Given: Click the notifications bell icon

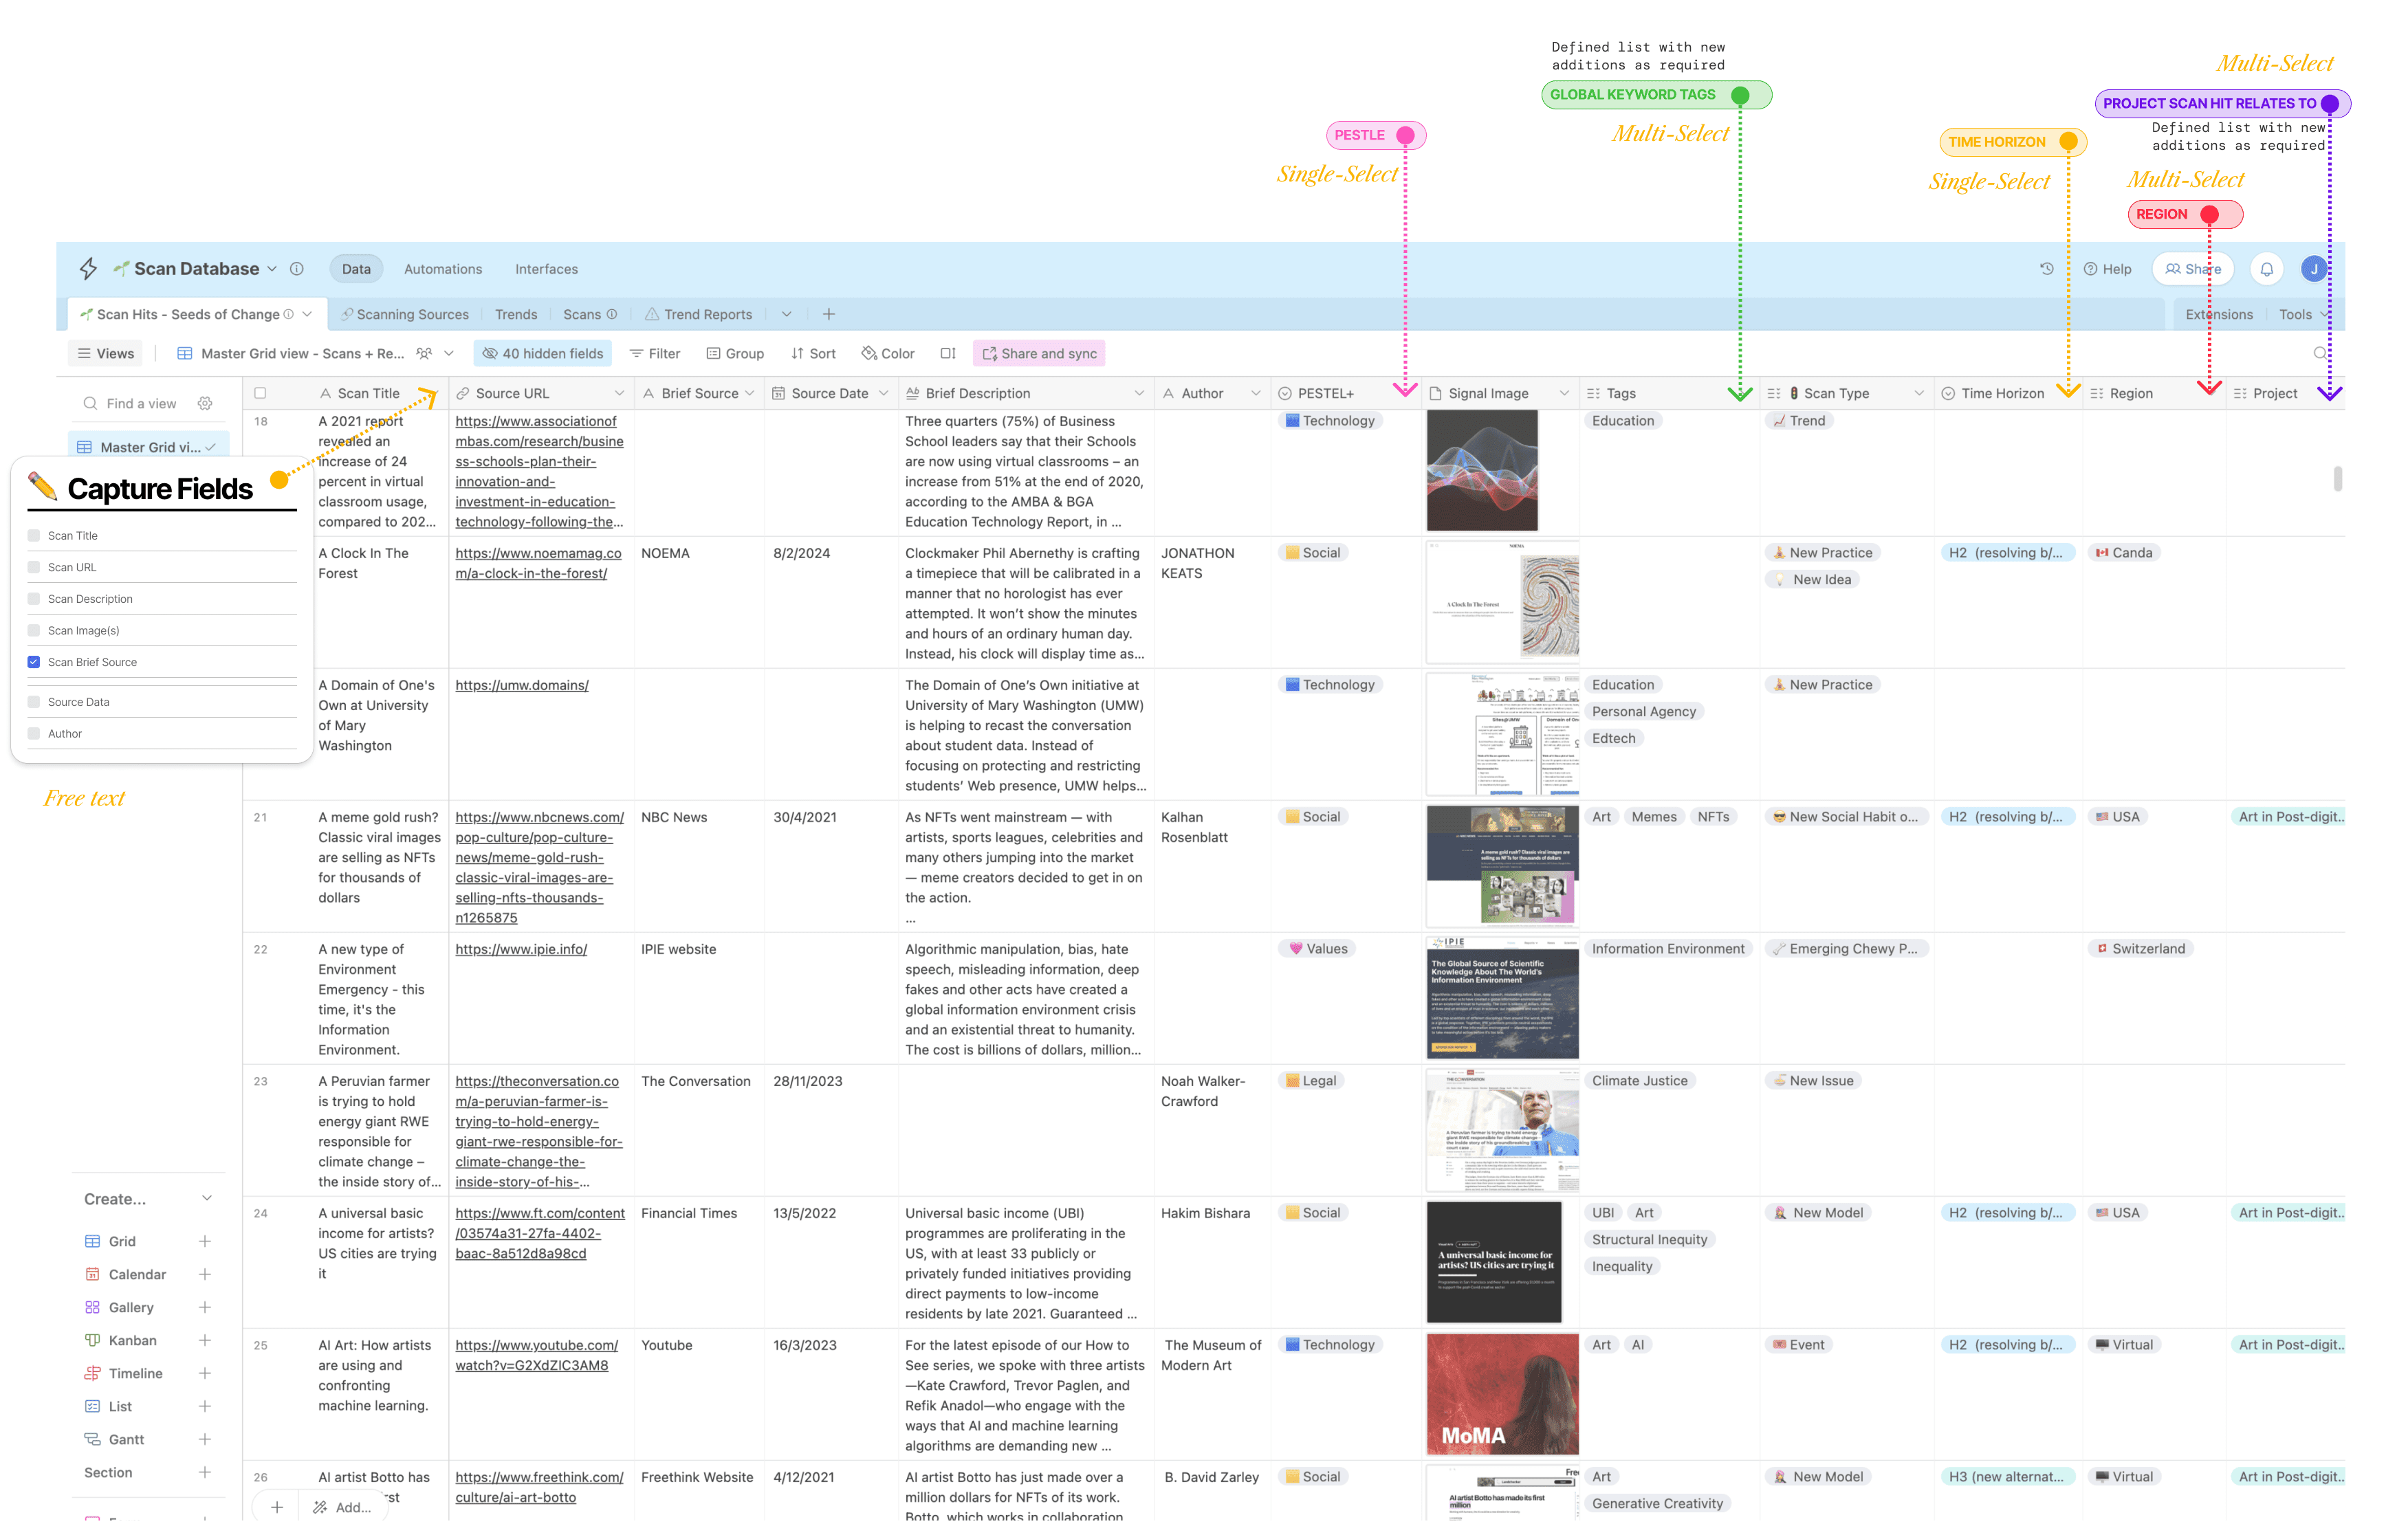Looking at the screenshot, I should tap(2267, 269).
